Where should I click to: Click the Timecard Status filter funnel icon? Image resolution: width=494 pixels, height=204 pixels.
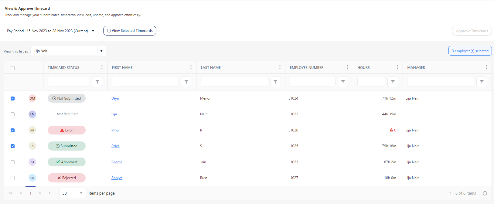[x=97, y=82]
